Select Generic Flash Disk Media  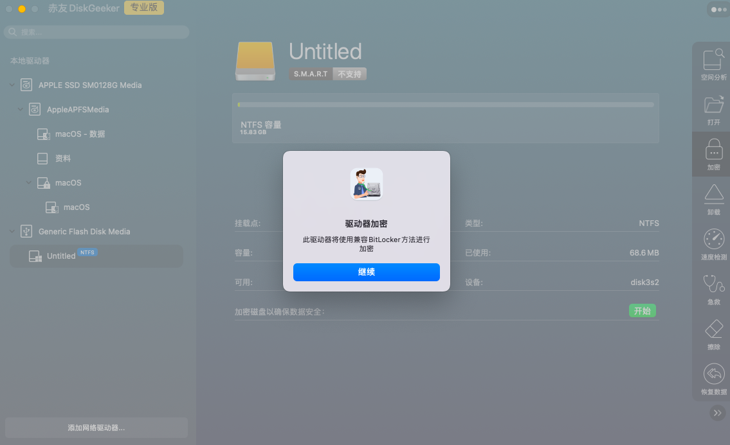(x=84, y=232)
